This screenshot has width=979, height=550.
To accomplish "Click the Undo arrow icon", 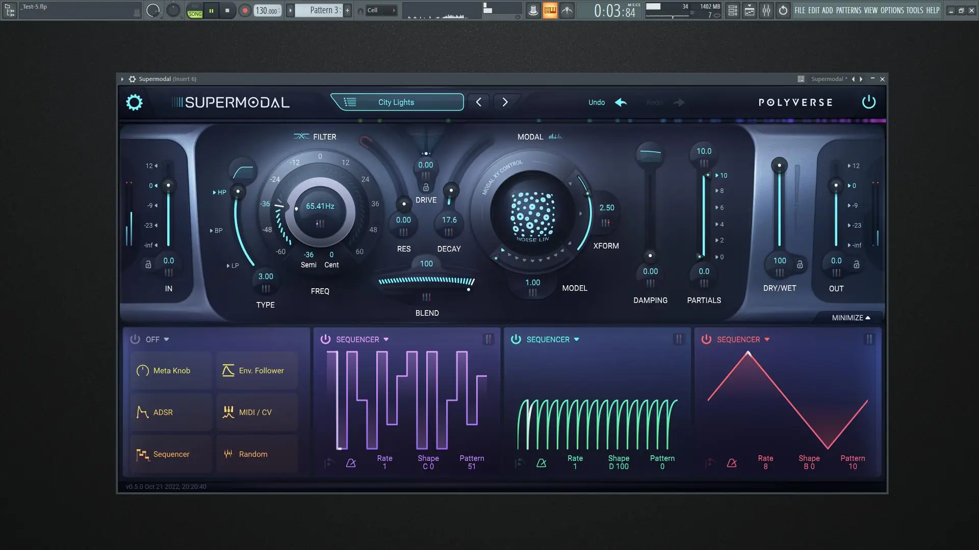I will coord(621,102).
